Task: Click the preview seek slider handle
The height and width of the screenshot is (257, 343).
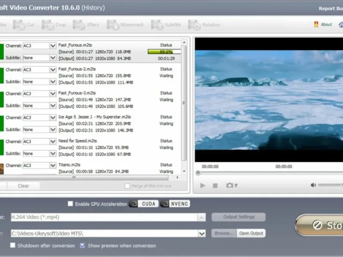Action: click(x=198, y=173)
